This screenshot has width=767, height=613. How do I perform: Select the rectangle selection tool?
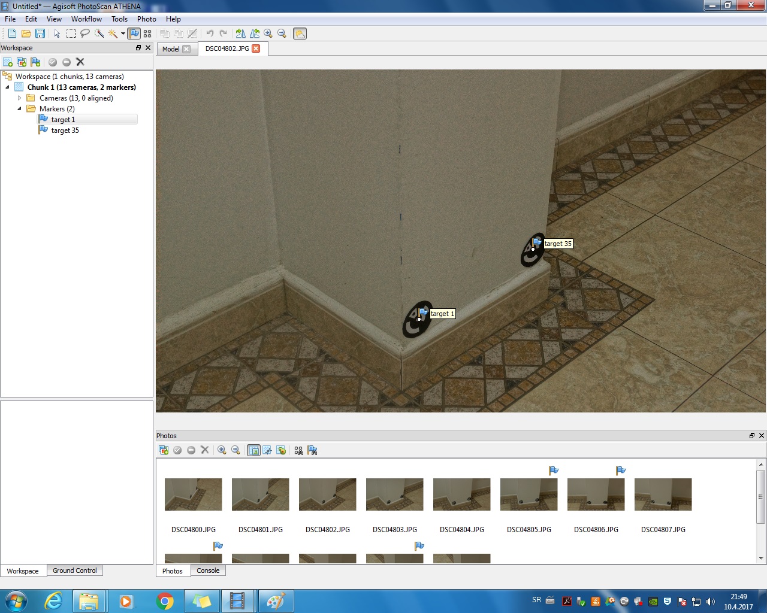(x=71, y=34)
